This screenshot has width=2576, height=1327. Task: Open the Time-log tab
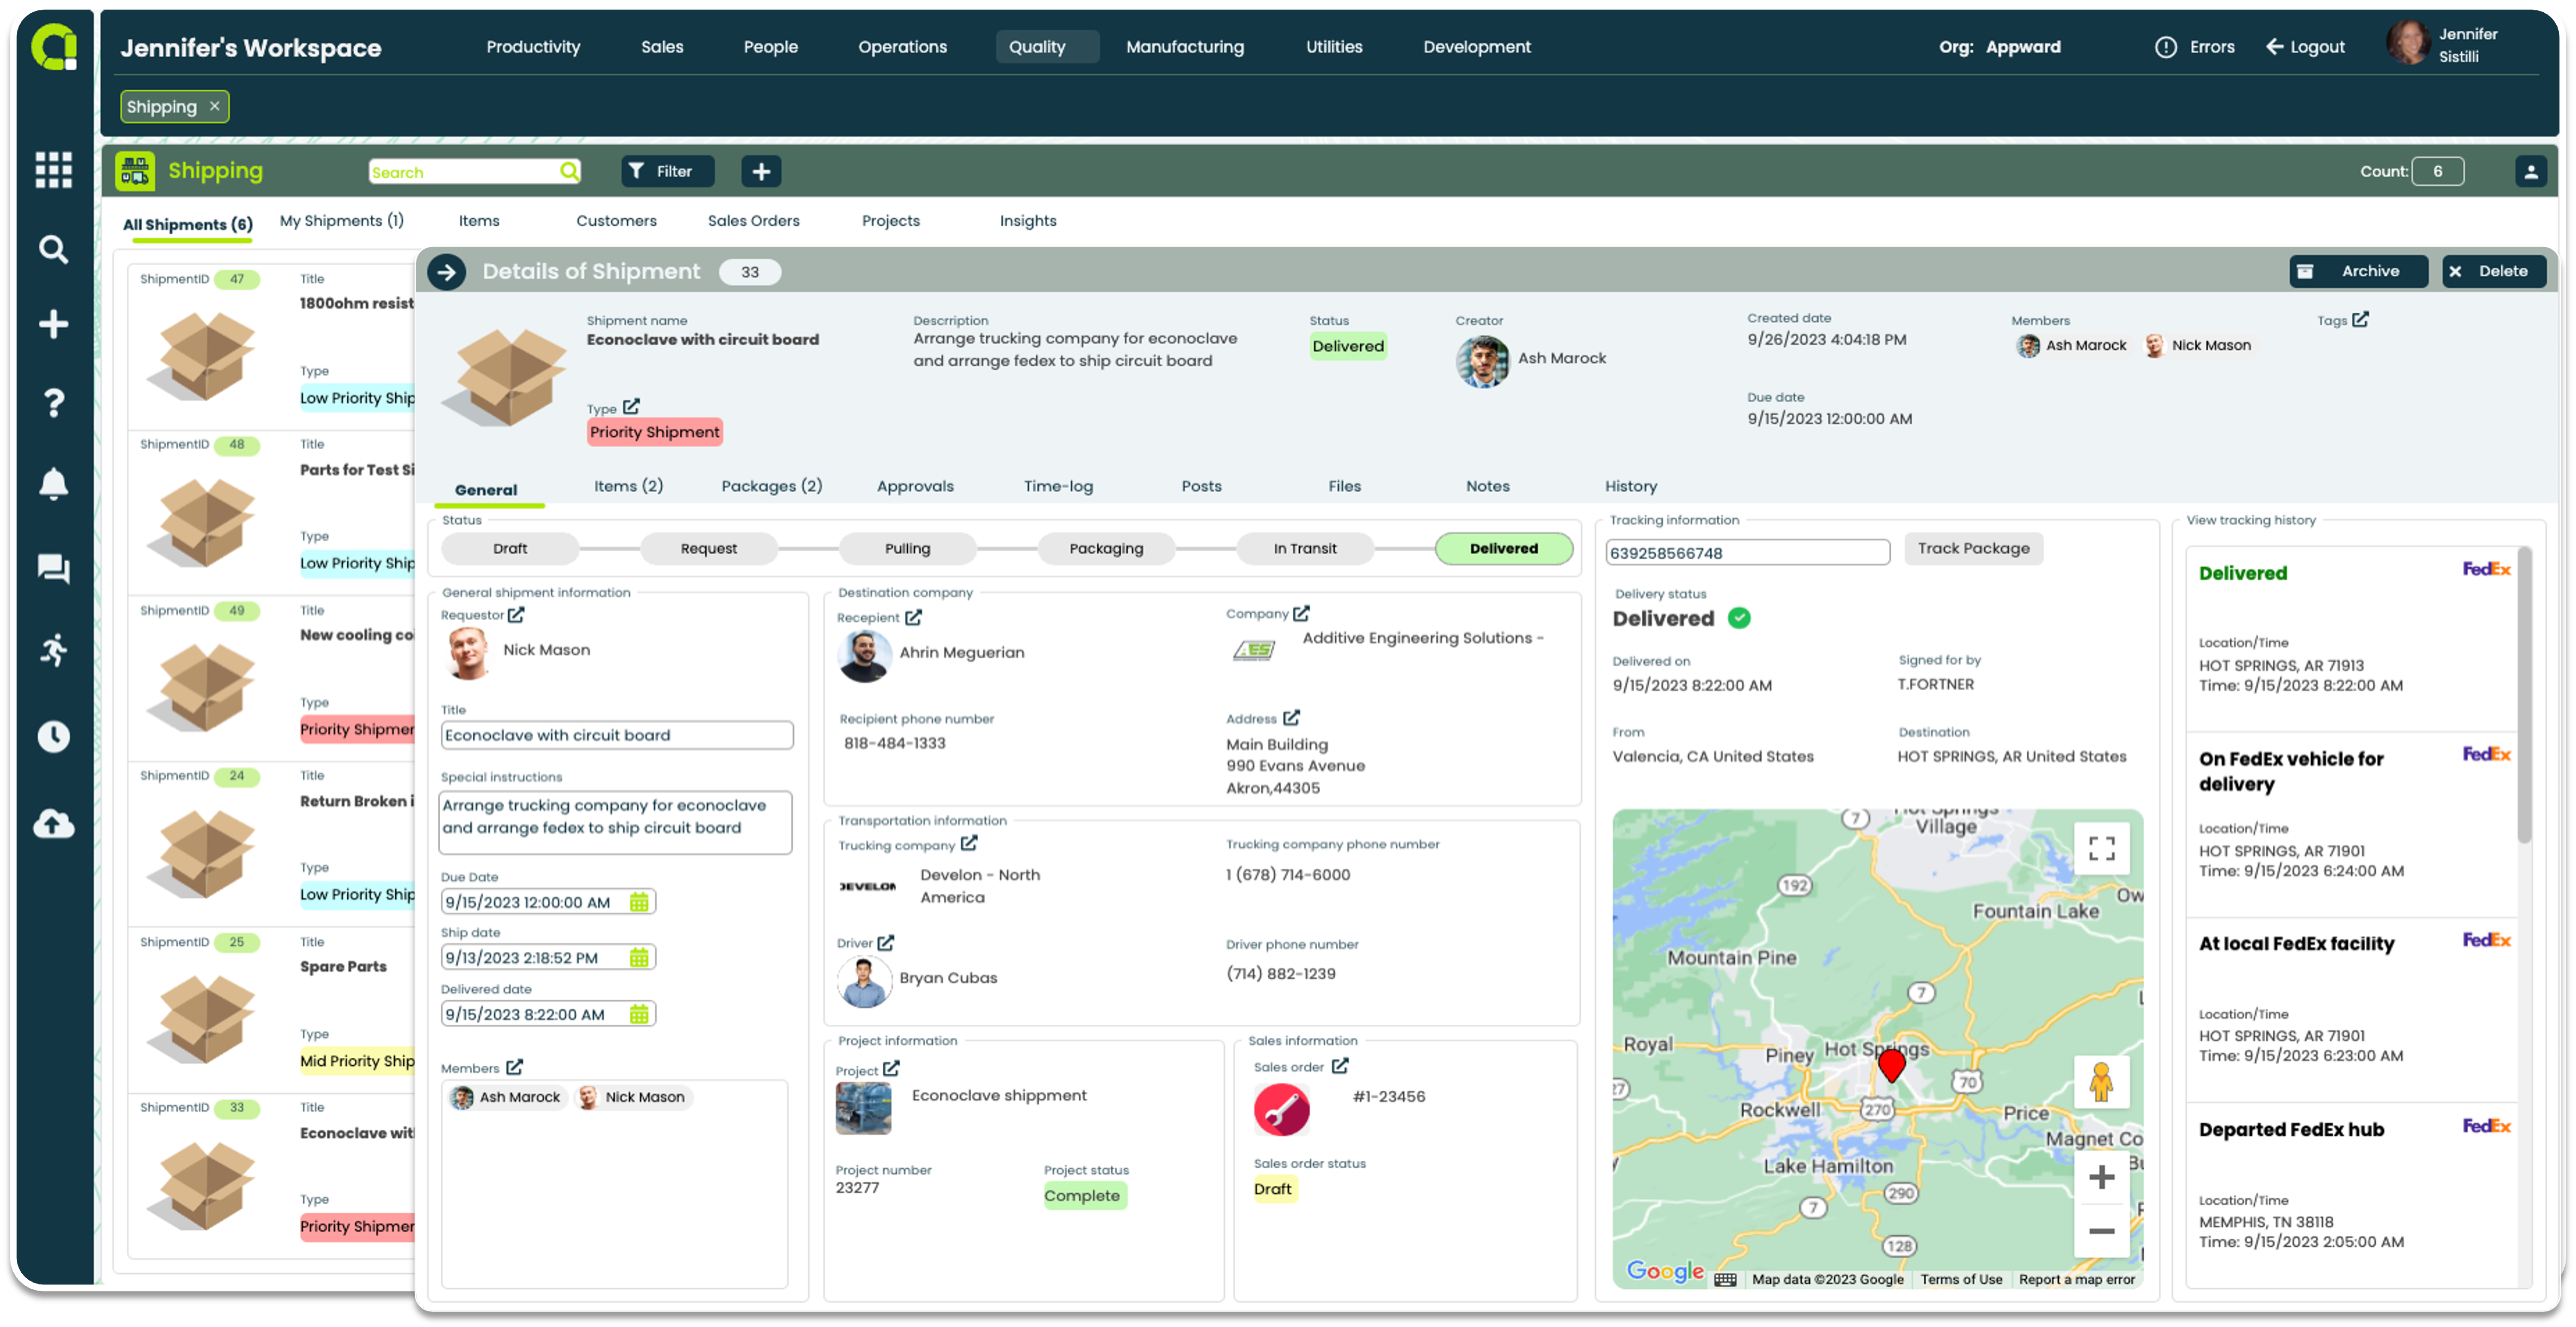click(1058, 486)
